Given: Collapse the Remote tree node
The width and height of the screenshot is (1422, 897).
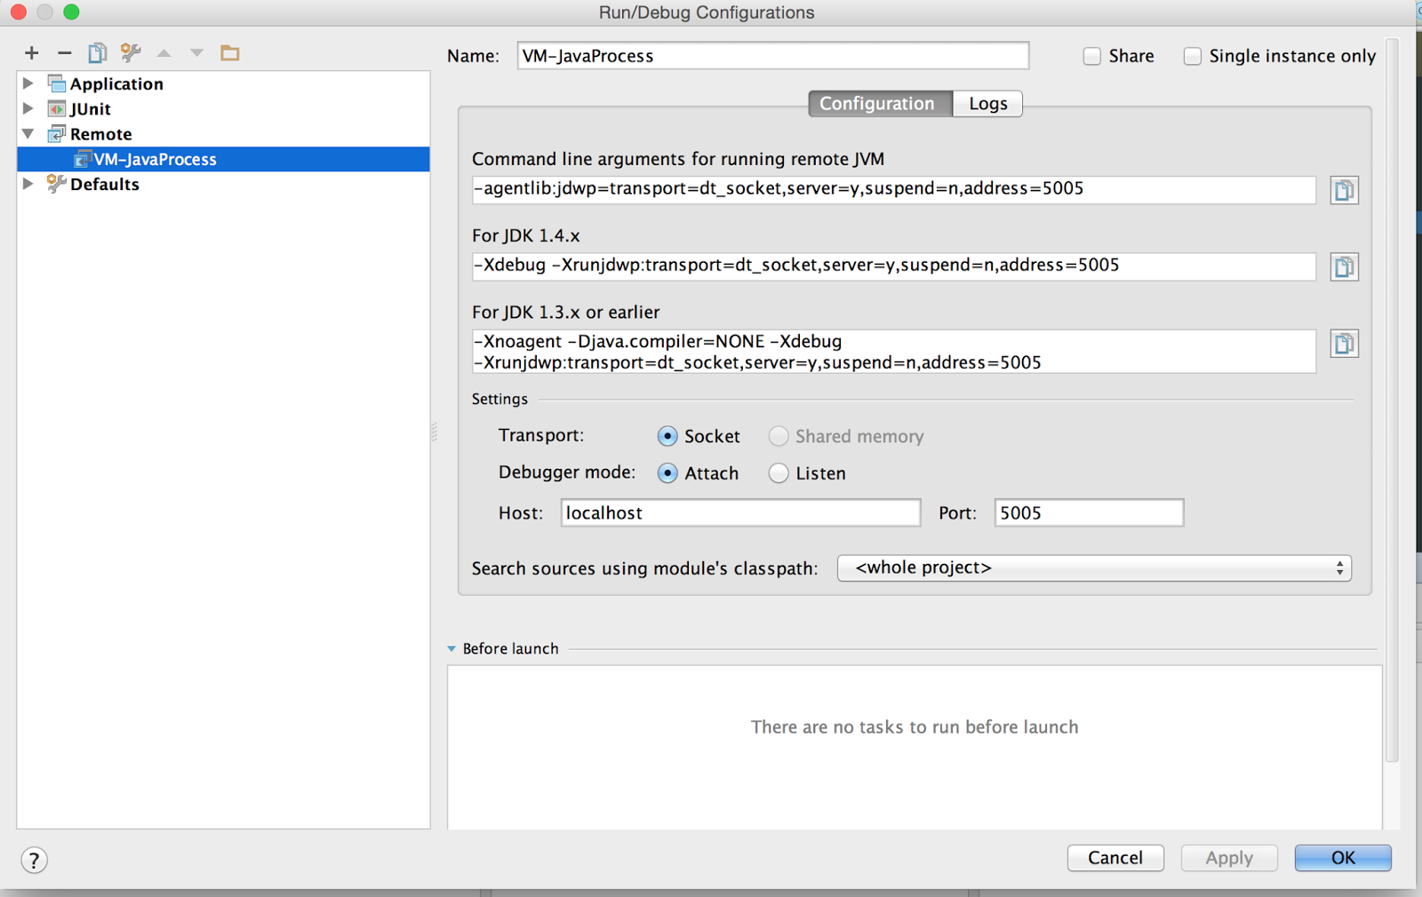Looking at the screenshot, I should (28, 133).
